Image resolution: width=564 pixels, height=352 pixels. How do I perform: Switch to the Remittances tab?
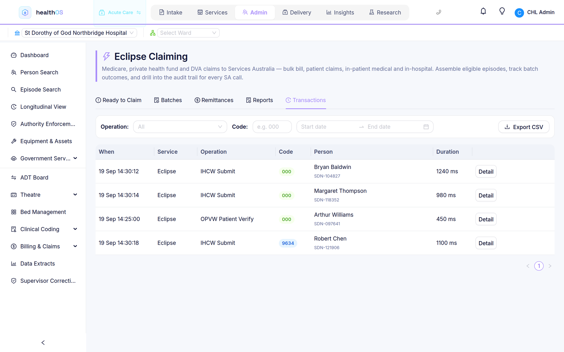click(x=214, y=100)
